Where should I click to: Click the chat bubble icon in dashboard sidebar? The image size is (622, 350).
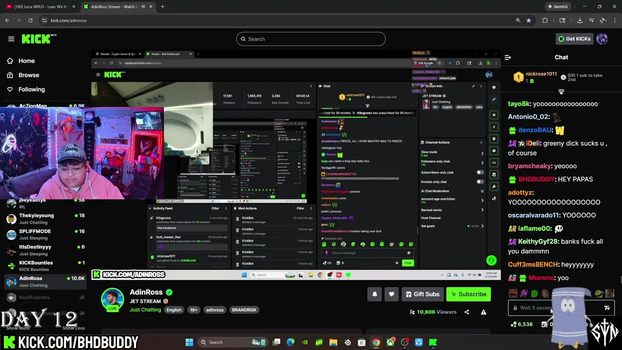[x=494, y=151]
